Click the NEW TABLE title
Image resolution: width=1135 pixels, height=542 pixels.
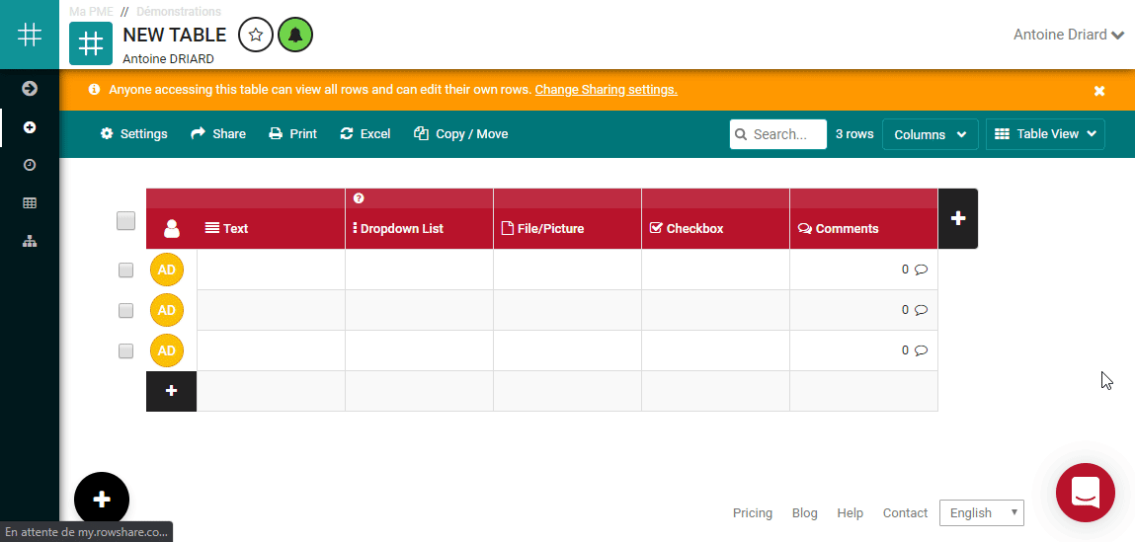(175, 35)
